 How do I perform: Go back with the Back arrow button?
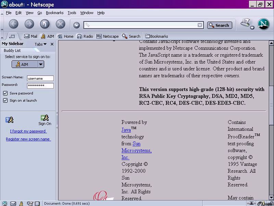[13, 24]
